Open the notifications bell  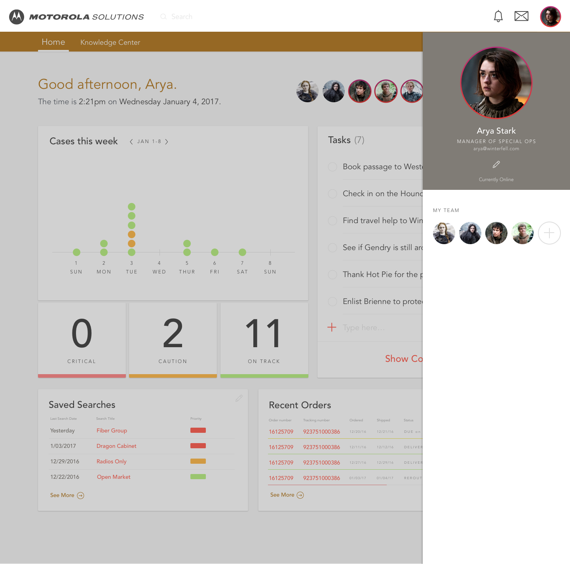click(x=498, y=16)
